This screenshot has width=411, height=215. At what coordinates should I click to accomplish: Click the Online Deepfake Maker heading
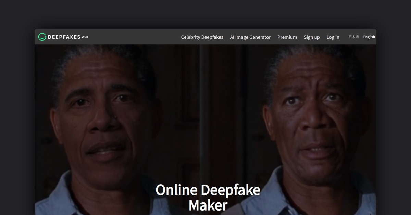coord(208,190)
